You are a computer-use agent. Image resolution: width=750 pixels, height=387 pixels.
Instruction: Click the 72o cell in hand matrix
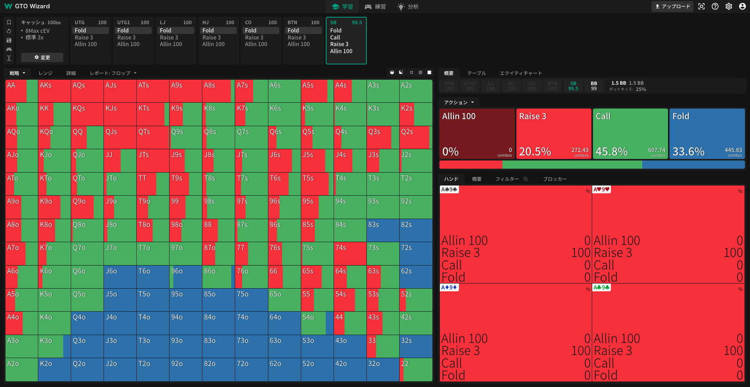point(251,369)
